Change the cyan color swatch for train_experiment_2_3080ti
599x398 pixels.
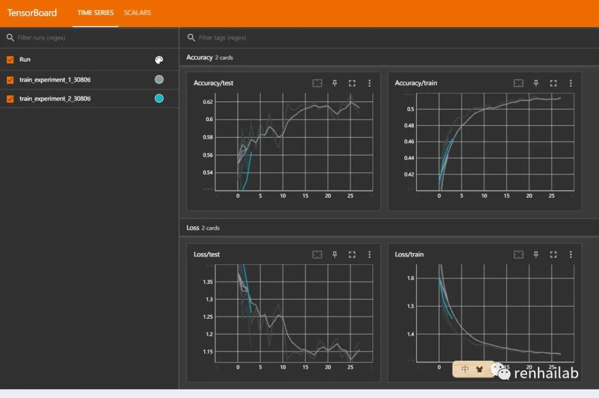[159, 98]
